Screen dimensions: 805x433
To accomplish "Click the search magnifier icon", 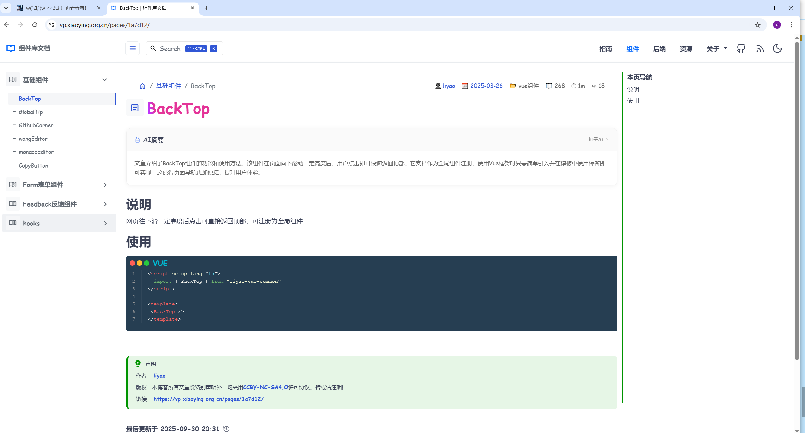I will click(x=154, y=48).
